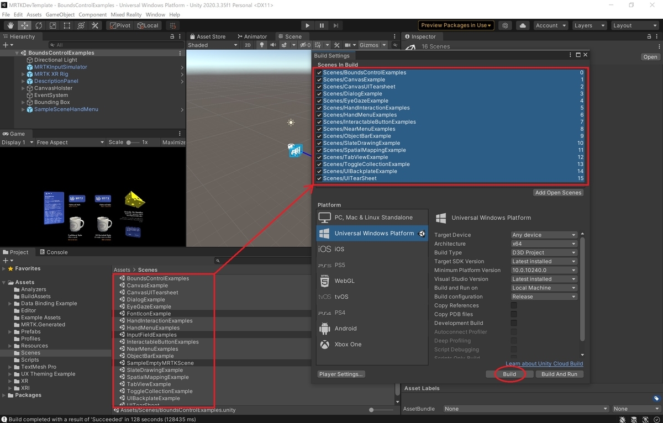Viewport: 663px width, 423px height.
Task: Uncheck Scenes/CanvasExample in build list
Action: 319,80
